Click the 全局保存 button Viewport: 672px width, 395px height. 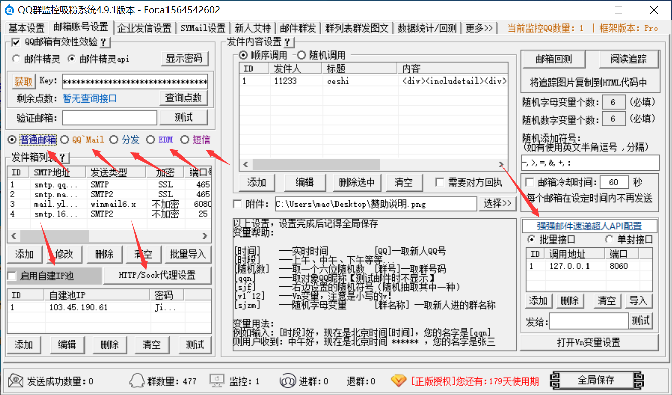point(596,380)
